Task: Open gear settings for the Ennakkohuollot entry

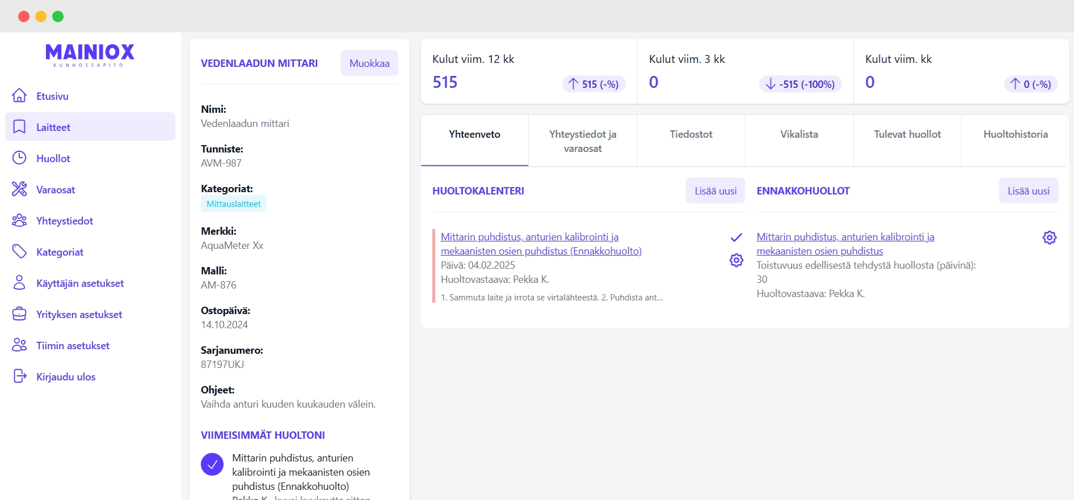Action: coord(1050,238)
